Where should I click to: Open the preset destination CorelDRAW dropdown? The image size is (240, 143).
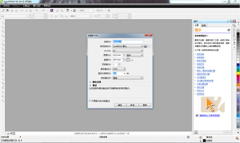coord(128,46)
